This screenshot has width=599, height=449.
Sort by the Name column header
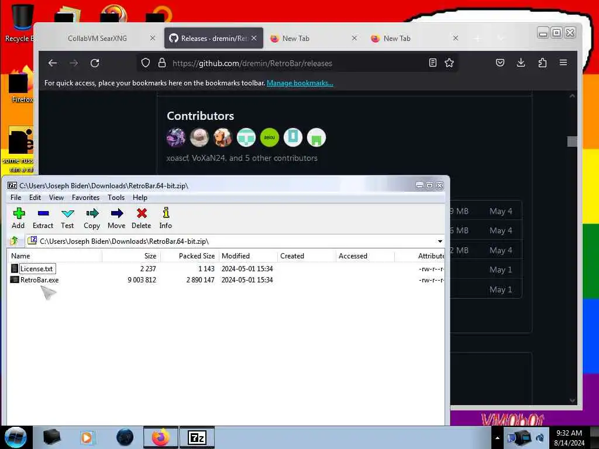pos(54,256)
